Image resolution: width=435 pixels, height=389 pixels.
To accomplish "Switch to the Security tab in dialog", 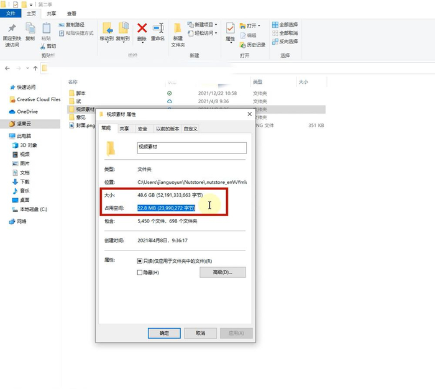I will pos(142,129).
